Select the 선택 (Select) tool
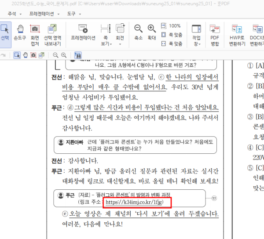This screenshot has height=239, width=264. click(5, 33)
